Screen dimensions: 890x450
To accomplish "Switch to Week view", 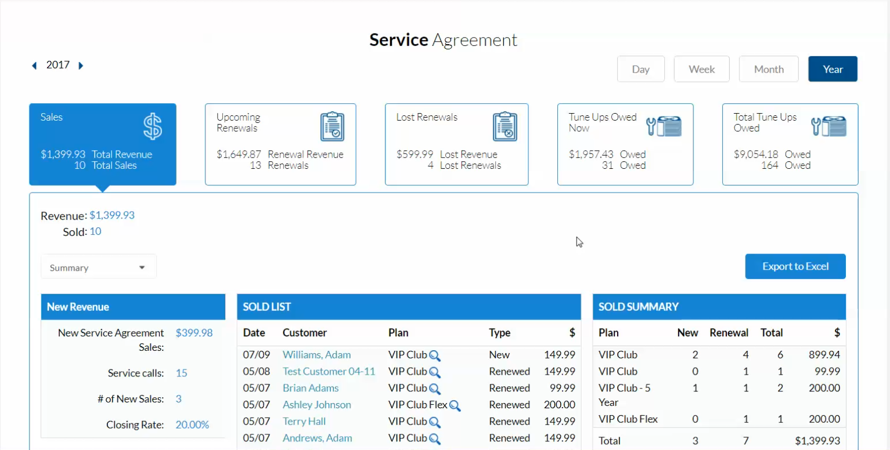I will tap(701, 68).
